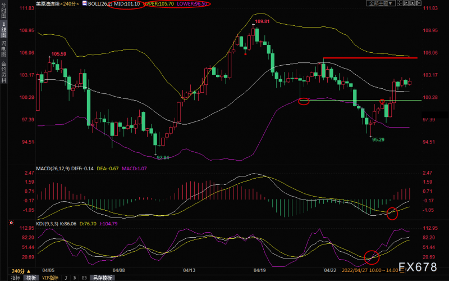Click the red horizontal resistance line
This screenshot has height=281, width=449.
(x=370, y=58)
